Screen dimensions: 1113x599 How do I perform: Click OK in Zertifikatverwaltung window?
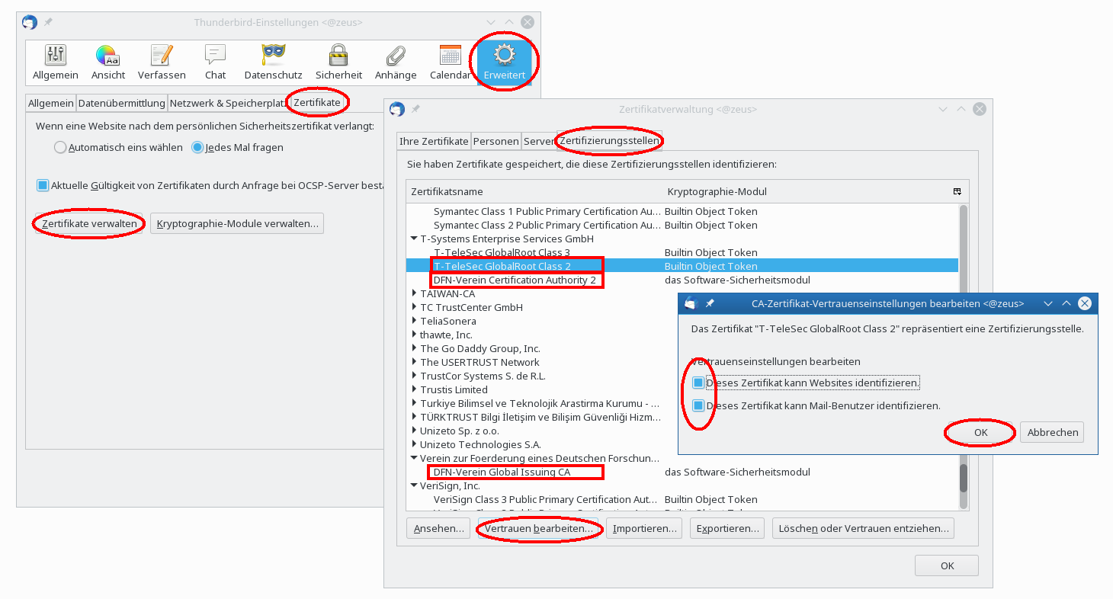click(947, 565)
